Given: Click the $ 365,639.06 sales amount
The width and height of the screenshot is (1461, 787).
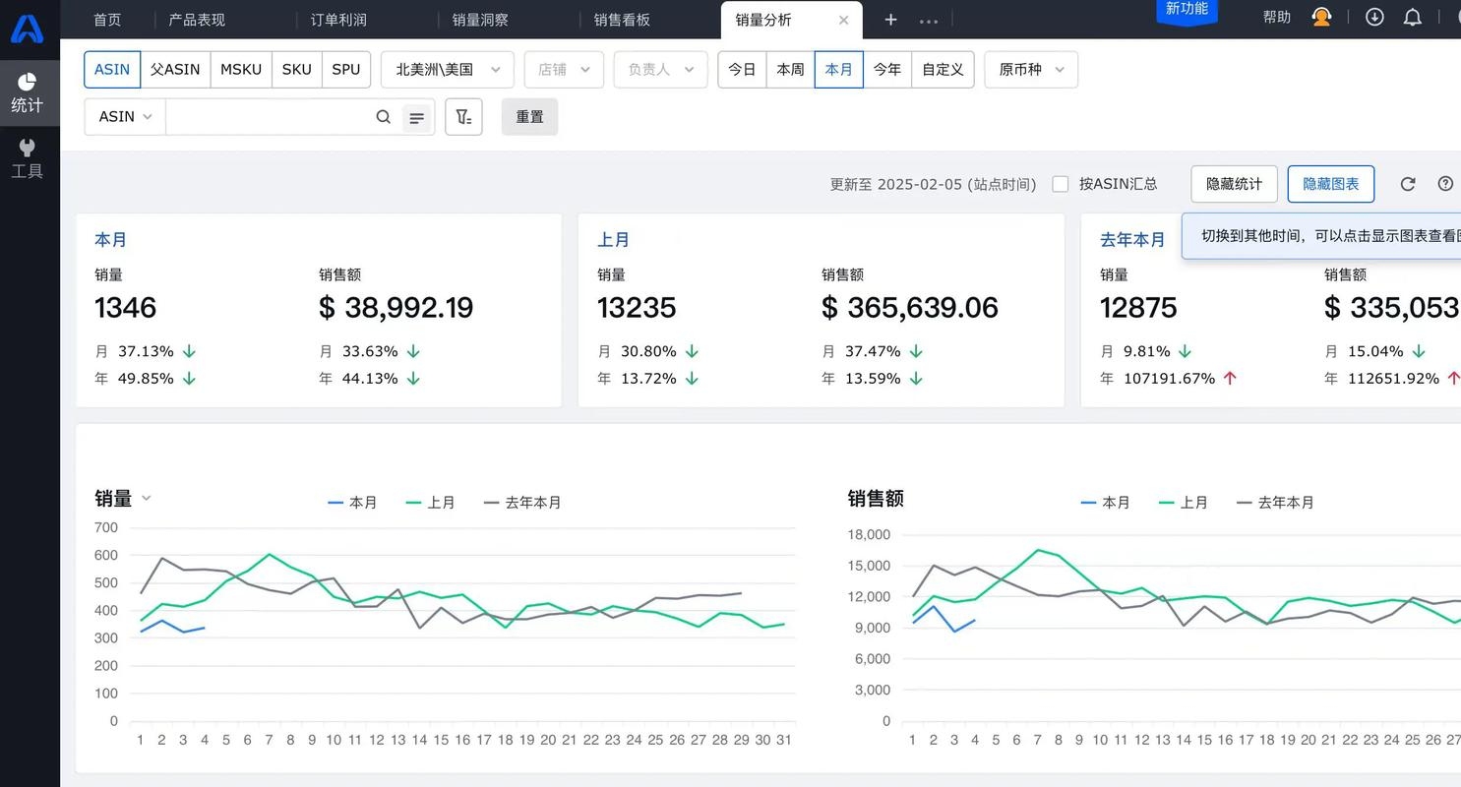Looking at the screenshot, I should pyautogui.click(x=910, y=308).
